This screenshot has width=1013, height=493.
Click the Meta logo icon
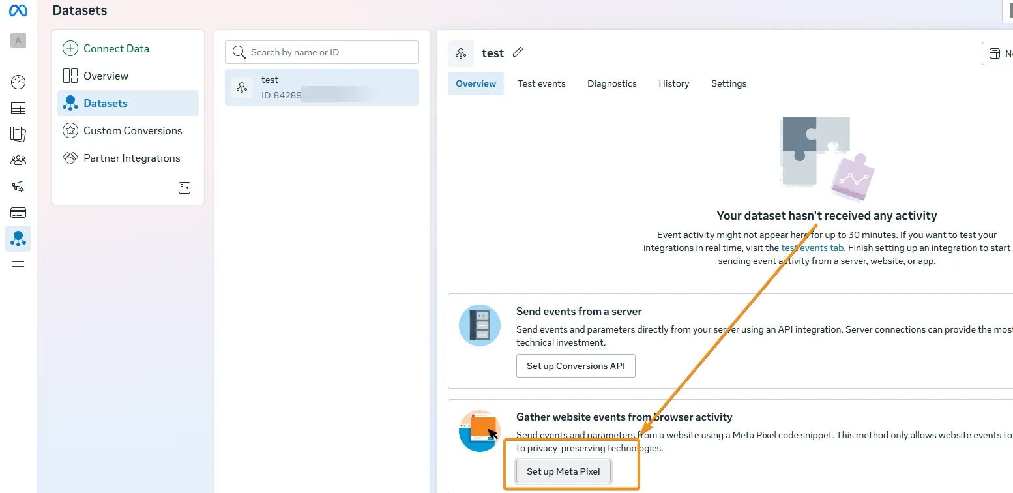[18, 10]
